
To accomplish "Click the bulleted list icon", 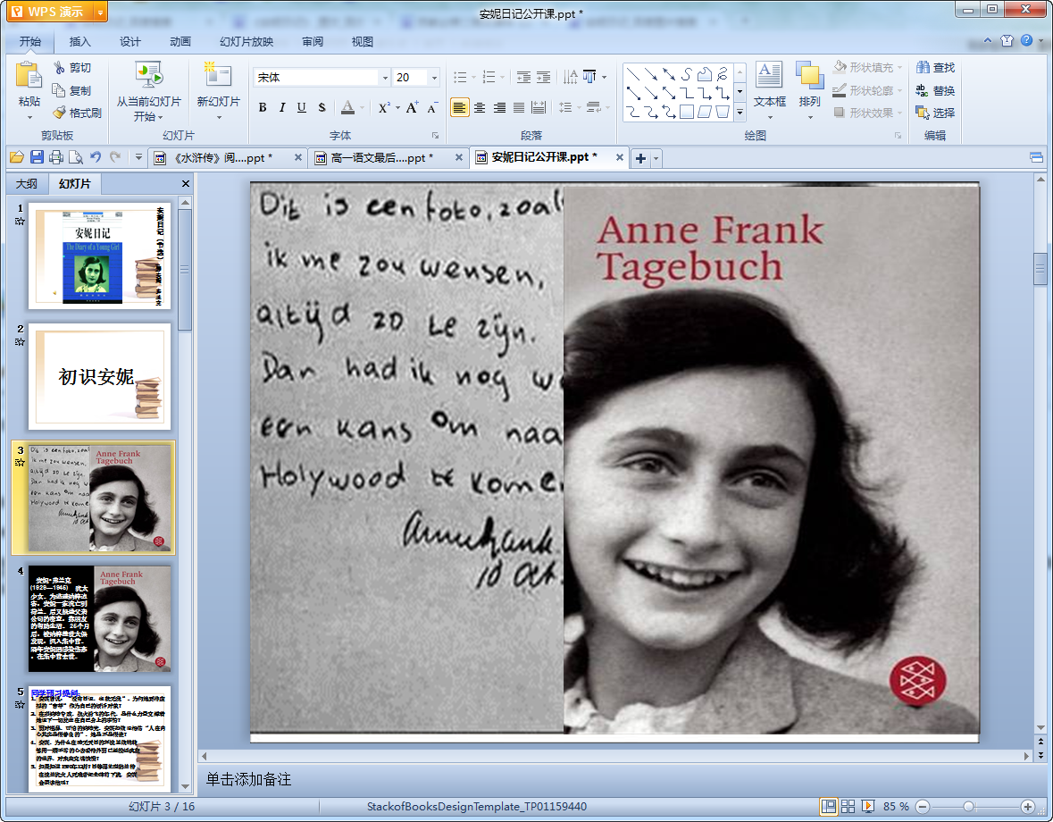I will coord(460,77).
